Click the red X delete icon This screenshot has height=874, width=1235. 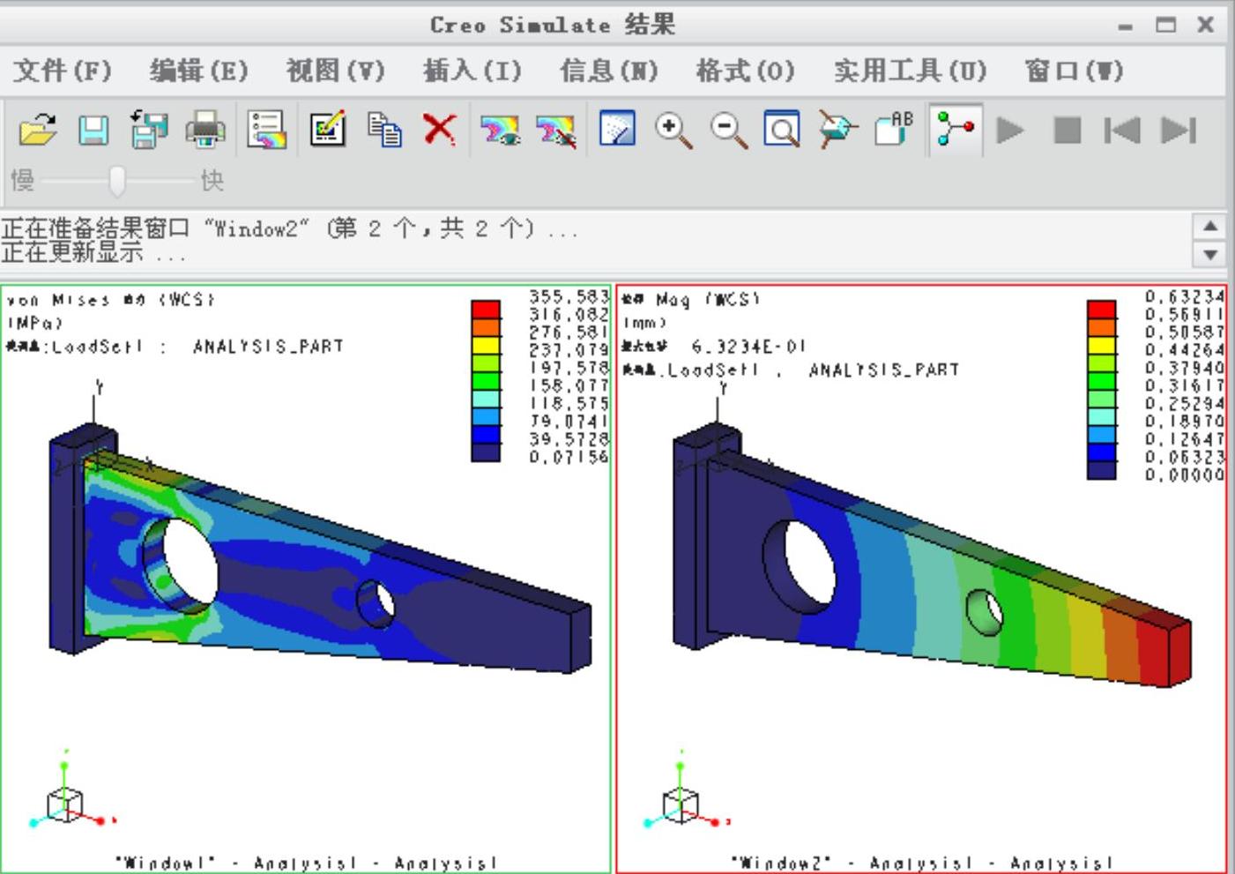[439, 130]
